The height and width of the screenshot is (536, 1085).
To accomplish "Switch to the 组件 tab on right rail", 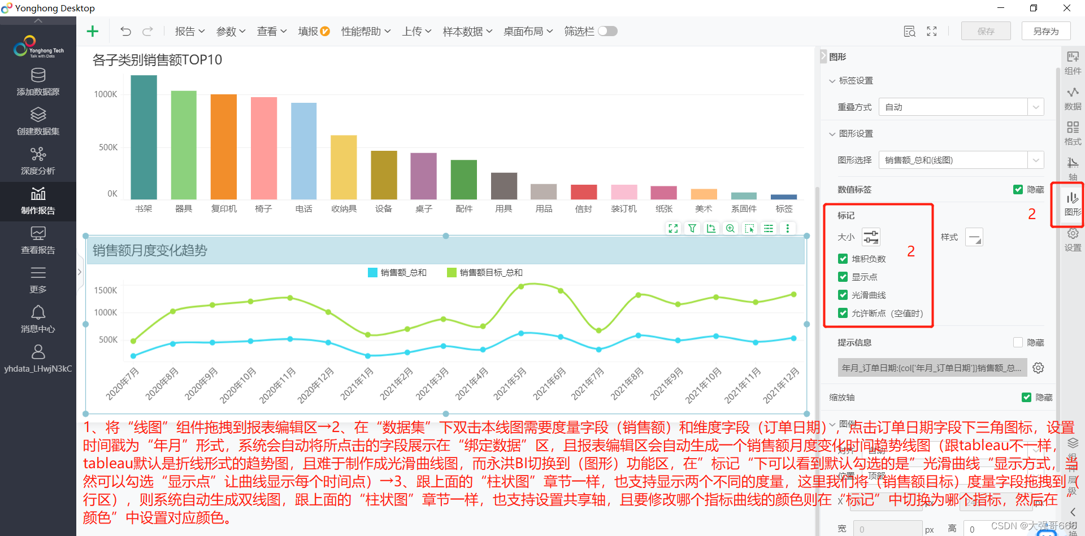I will tap(1073, 63).
